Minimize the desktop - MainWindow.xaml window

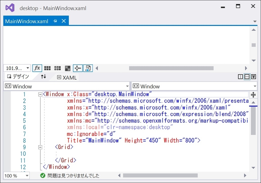coord(223,7)
